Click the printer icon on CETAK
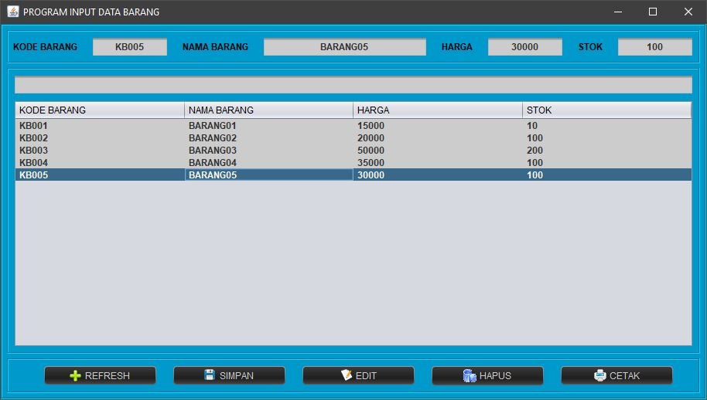707x400 pixels. tap(600, 376)
